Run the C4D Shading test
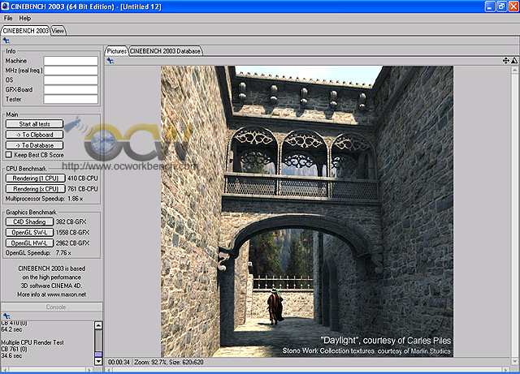520x374 pixels. tap(29, 221)
